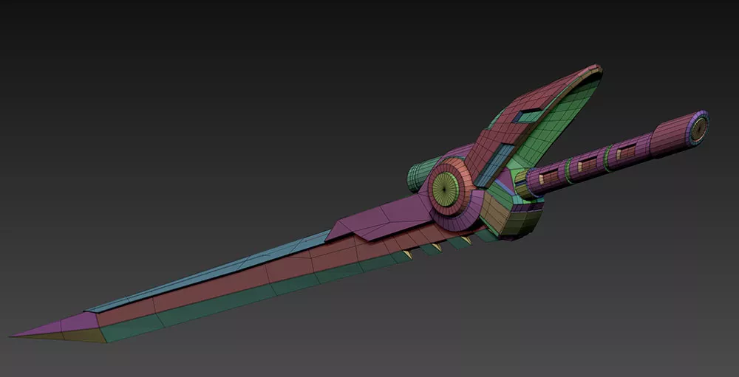Select the yellow-green circular hub center
Image resolution: width=739 pixels, height=377 pixels.
[444, 187]
